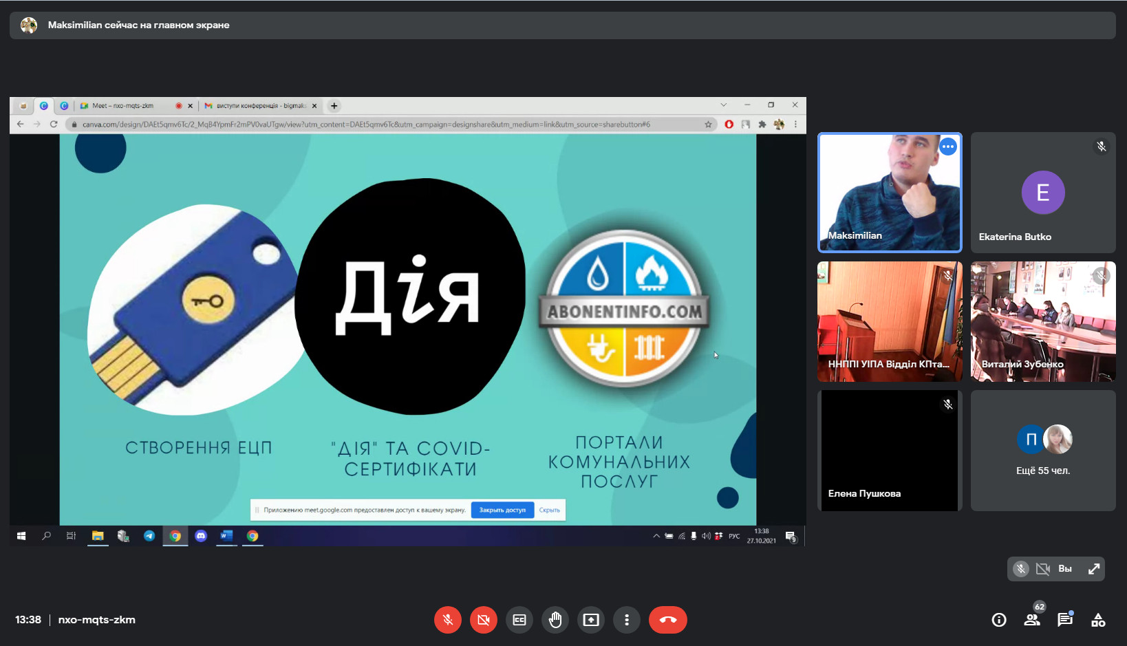Raise your hand
This screenshot has width=1127, height=646.
(x=555, y=620)
